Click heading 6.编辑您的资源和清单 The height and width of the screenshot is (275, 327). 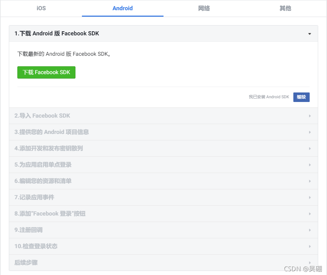click(x=43, y=181)
